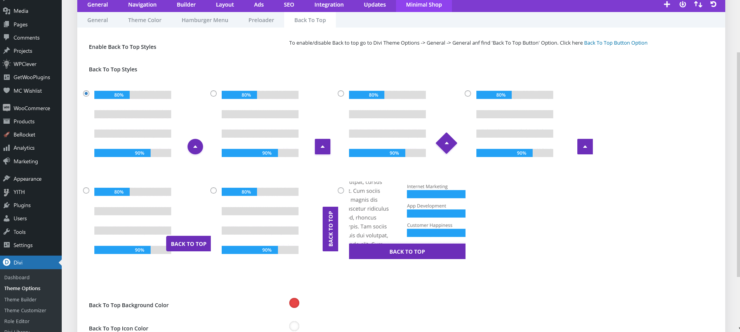
Task: Switch to the Hamburger Menu sub-tab
Action: coord(205,20)
